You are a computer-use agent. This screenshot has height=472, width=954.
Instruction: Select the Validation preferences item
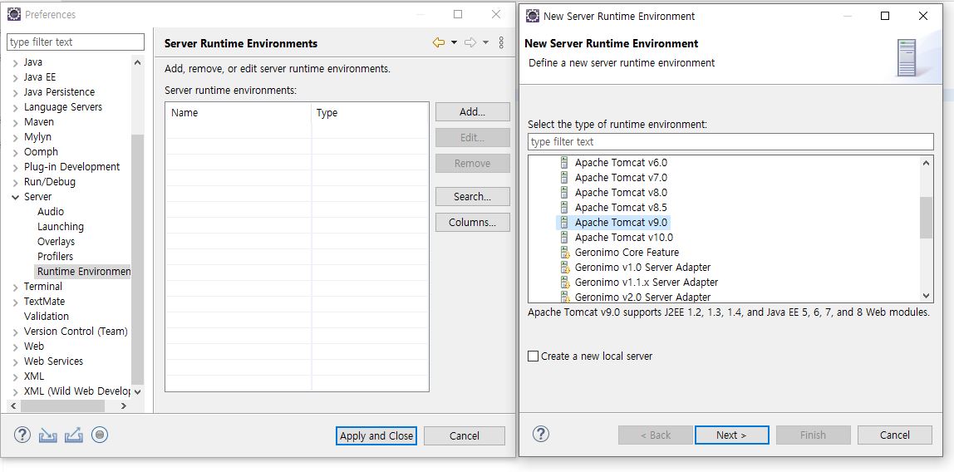coord(47,317)
